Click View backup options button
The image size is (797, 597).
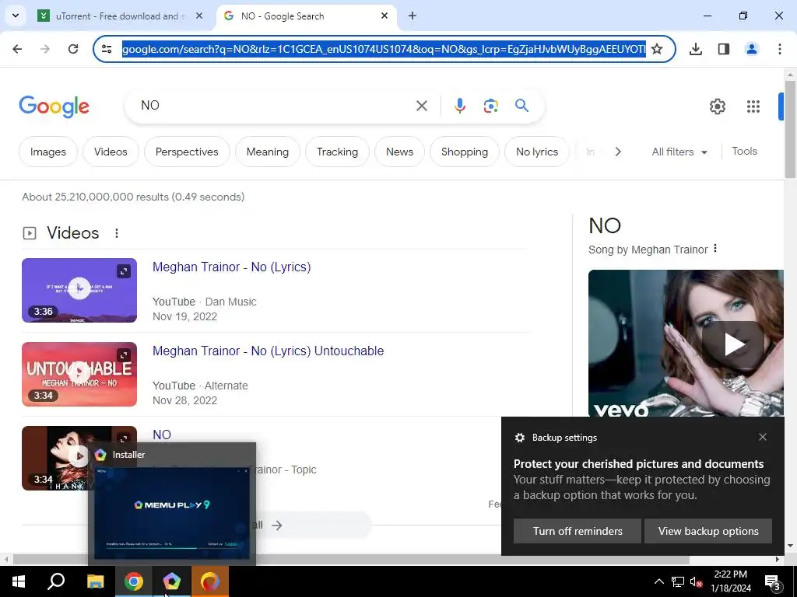708,531
